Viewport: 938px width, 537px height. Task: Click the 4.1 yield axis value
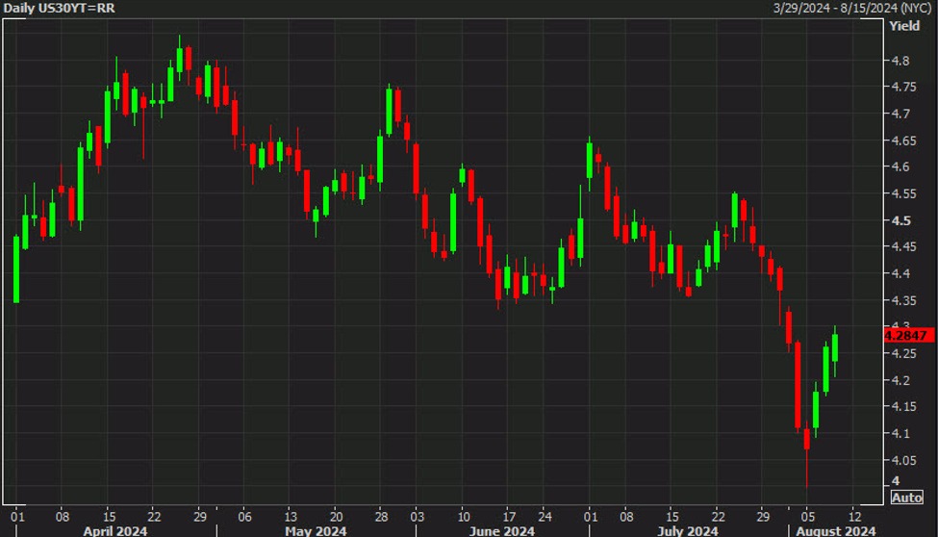[x=900, y=433]
